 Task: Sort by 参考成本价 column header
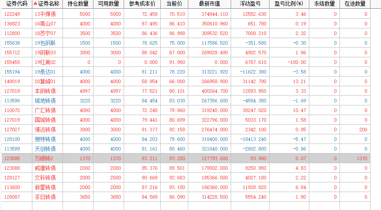142,3
